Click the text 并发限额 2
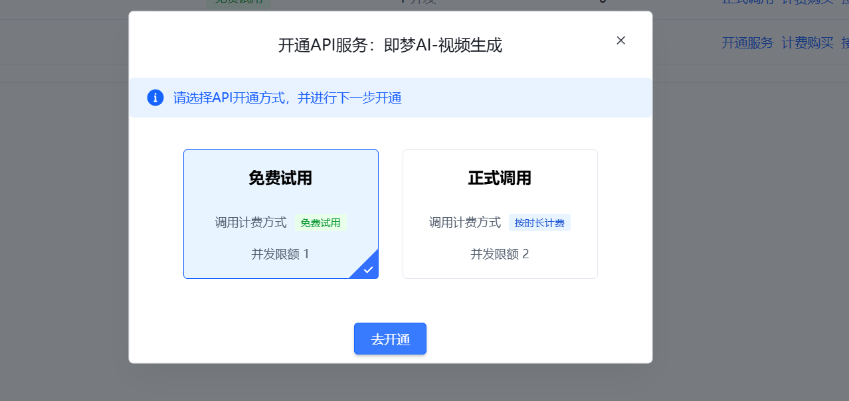The width and height of the screenshot is (849, 401). (500, 254)
